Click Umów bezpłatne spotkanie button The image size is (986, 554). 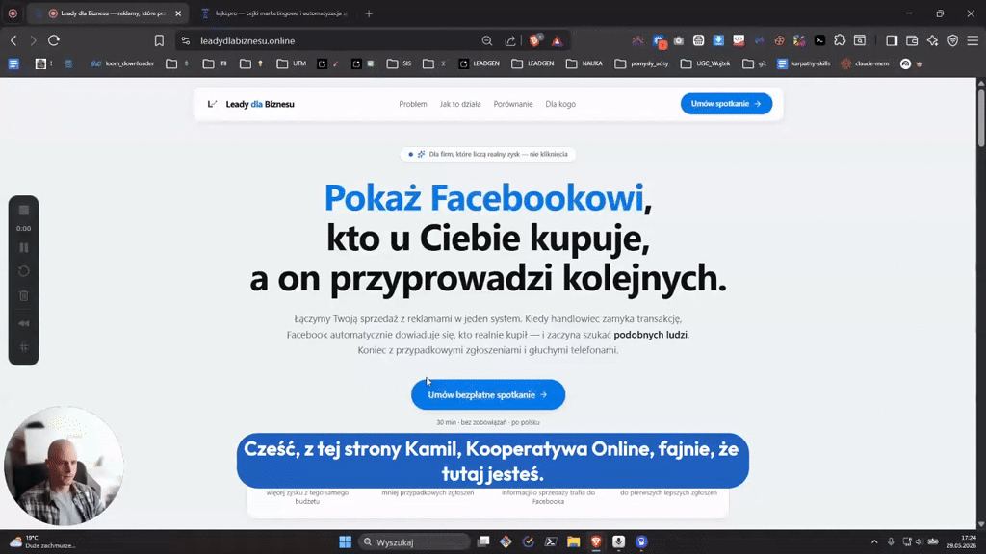pyautogui.click(x=488, y=394)
